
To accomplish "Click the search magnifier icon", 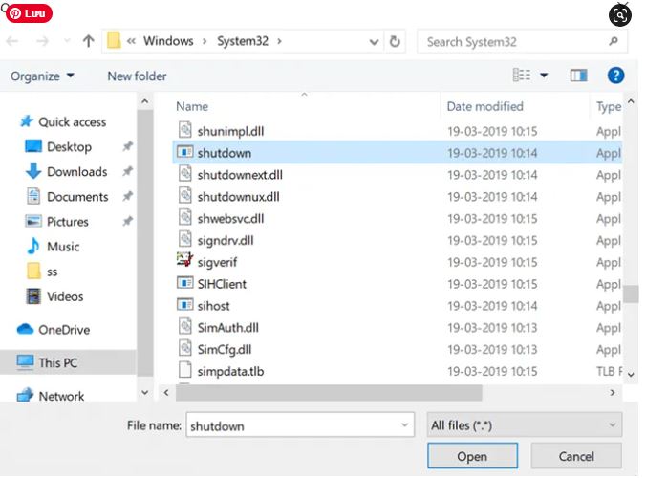I will pyautogui.click(x=613, y=41).
